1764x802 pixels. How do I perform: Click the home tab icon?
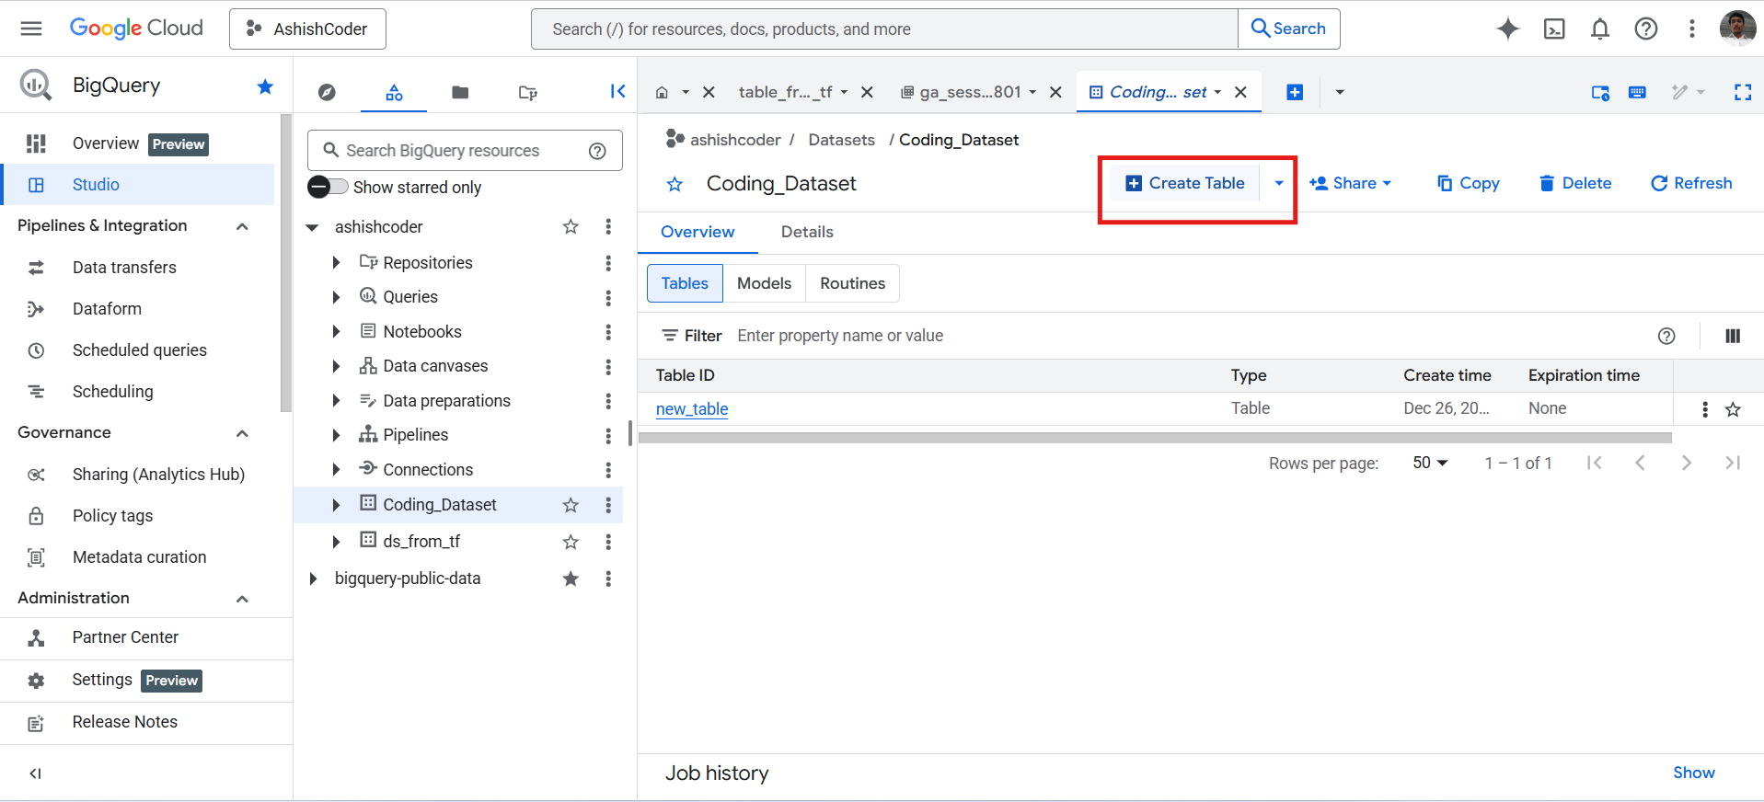662,92
